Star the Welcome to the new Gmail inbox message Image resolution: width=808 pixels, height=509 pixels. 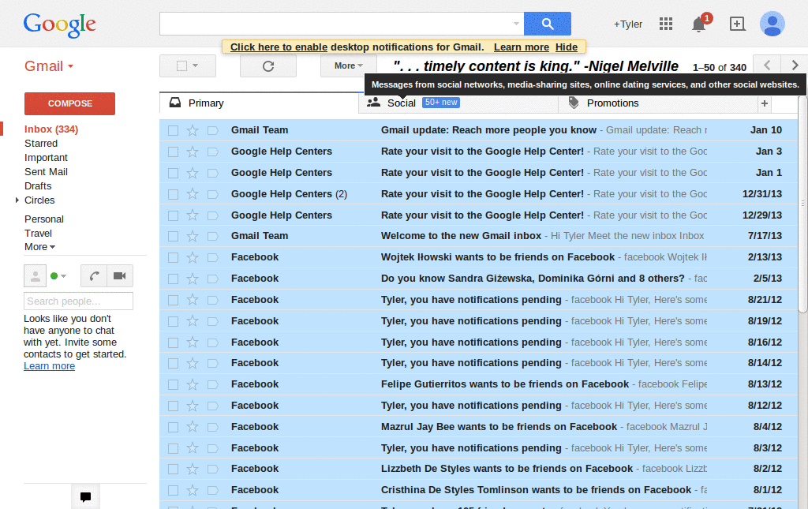tap(193, 236)
